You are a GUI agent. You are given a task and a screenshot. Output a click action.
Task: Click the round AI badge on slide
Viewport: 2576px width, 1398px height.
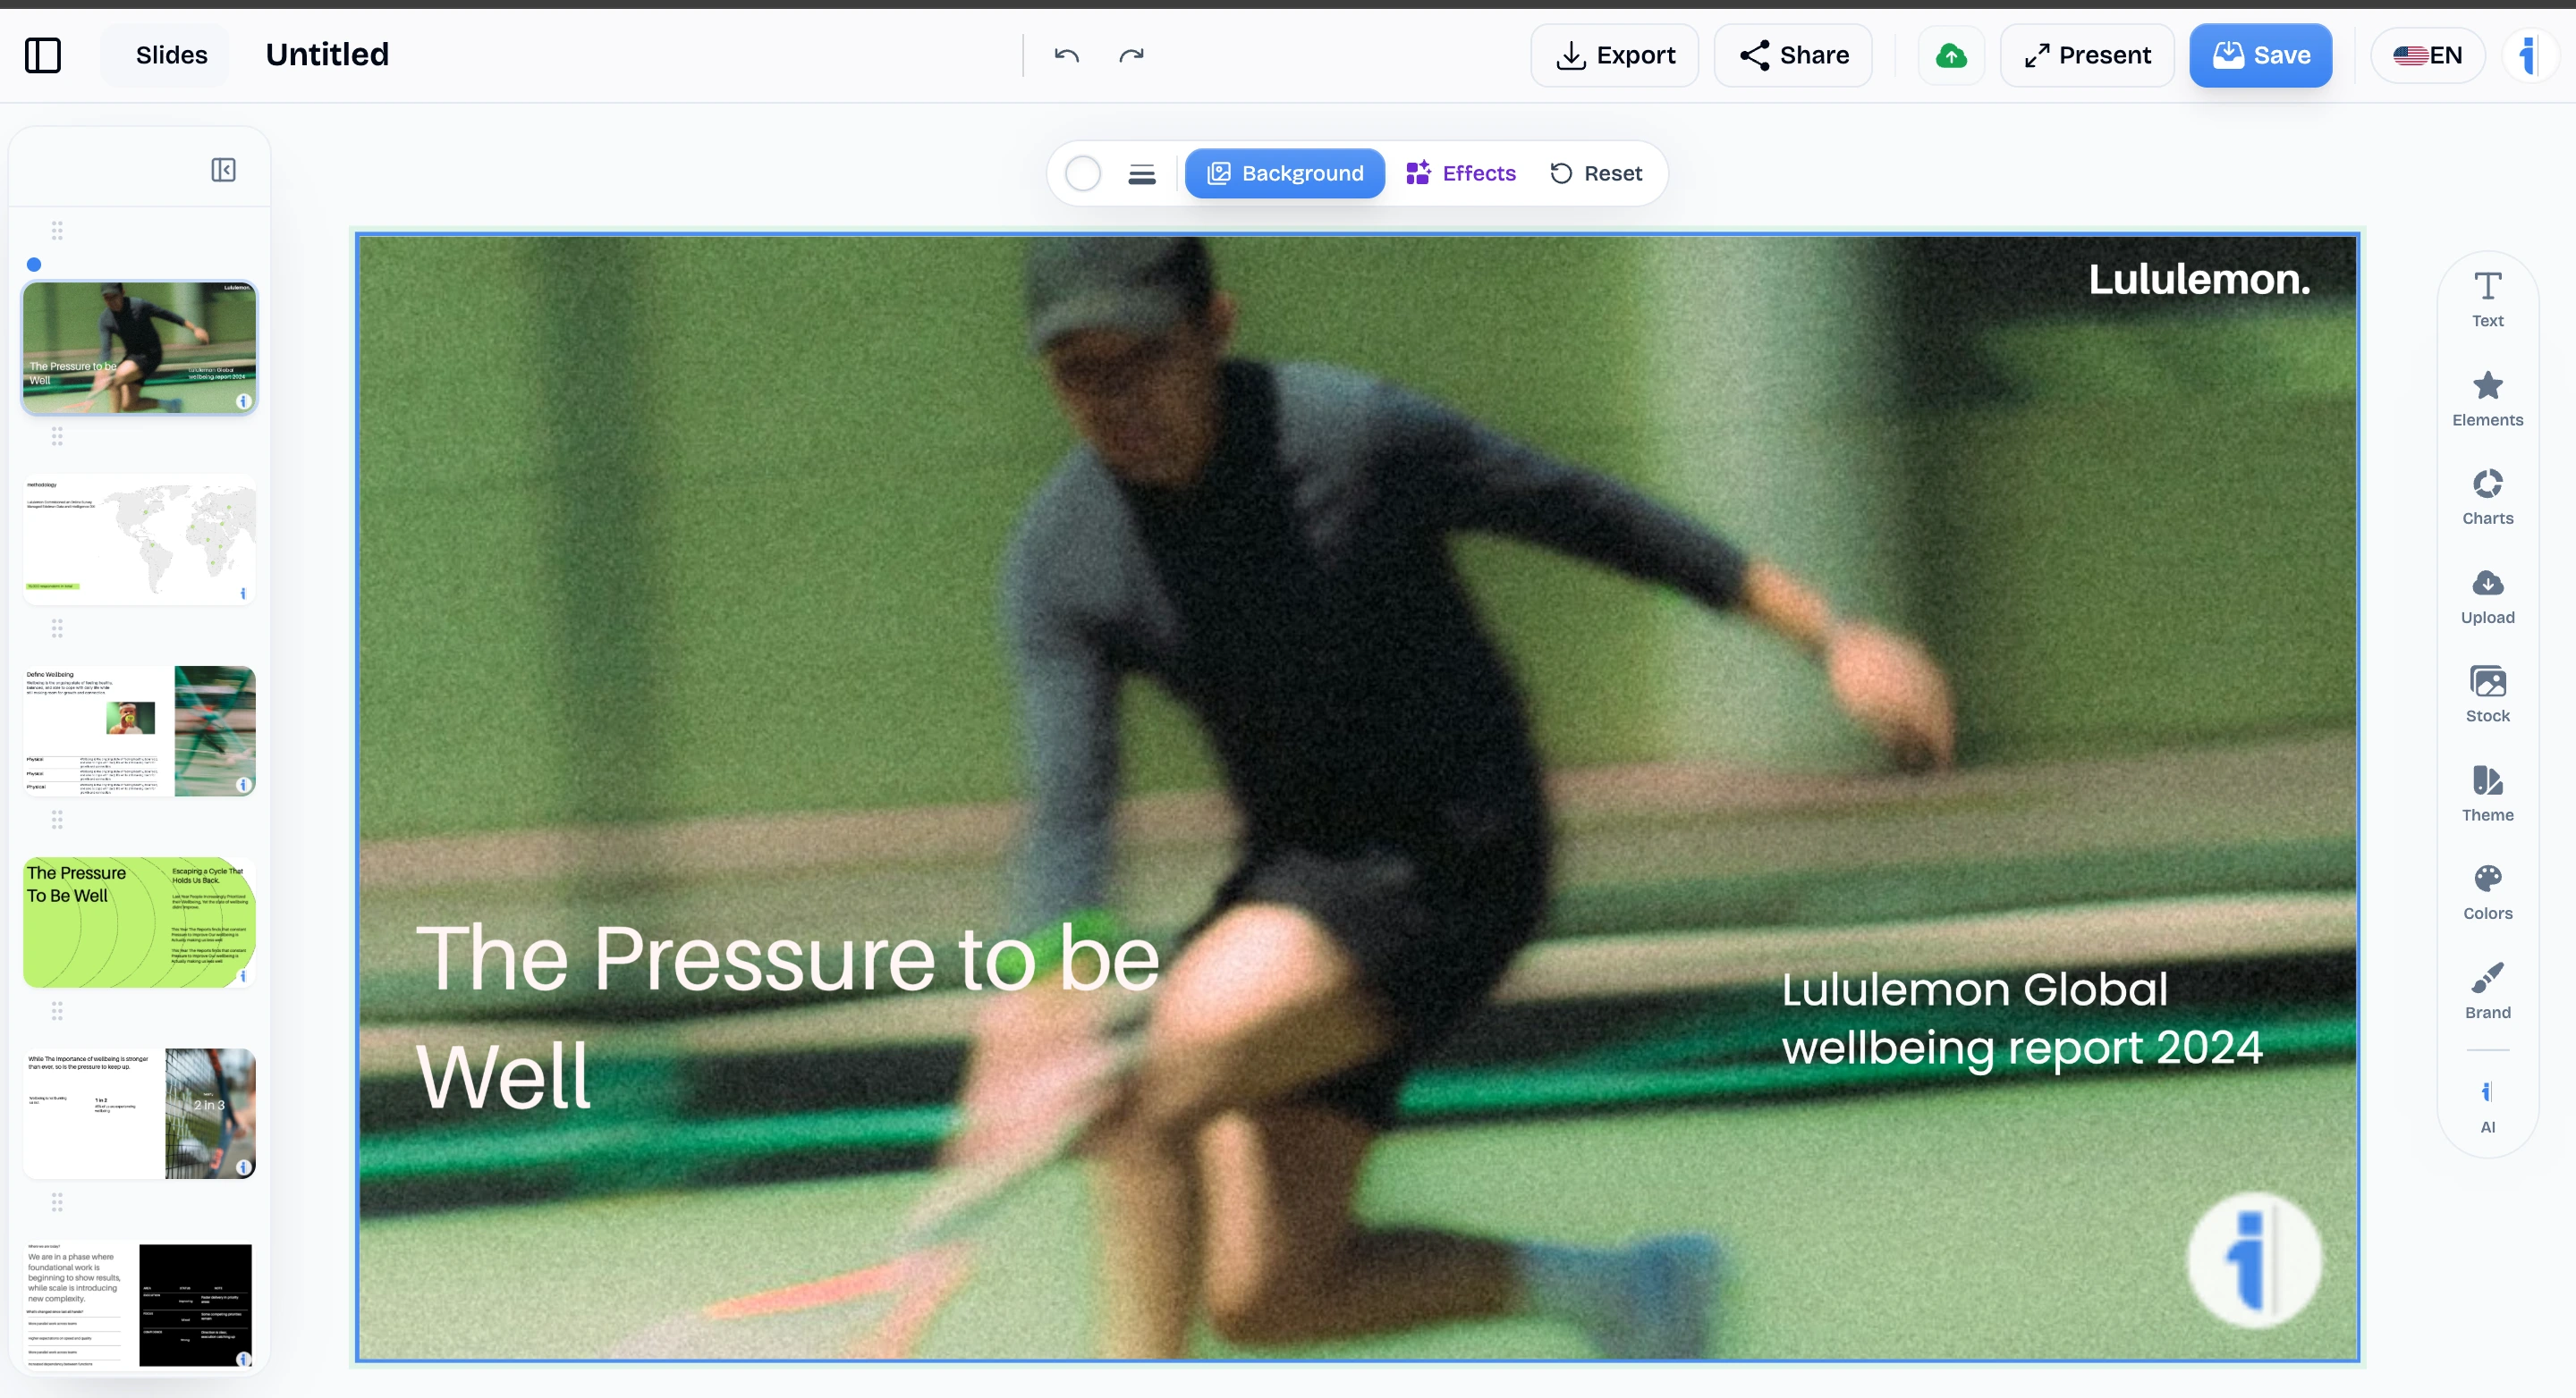click(2254, 1261)
